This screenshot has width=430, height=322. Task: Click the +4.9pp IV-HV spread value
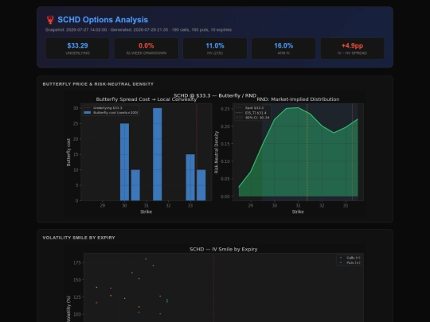[x=353, y=45]
